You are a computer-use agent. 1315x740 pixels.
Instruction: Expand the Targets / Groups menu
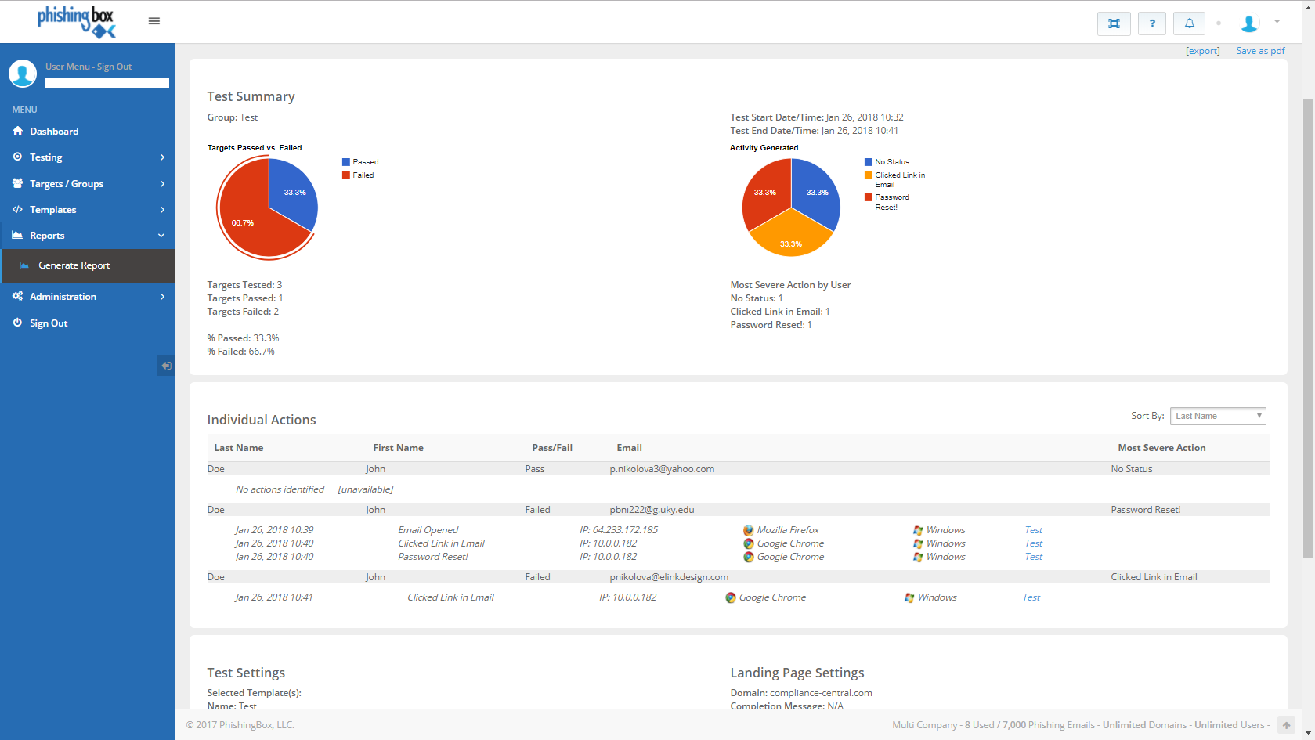88,184
